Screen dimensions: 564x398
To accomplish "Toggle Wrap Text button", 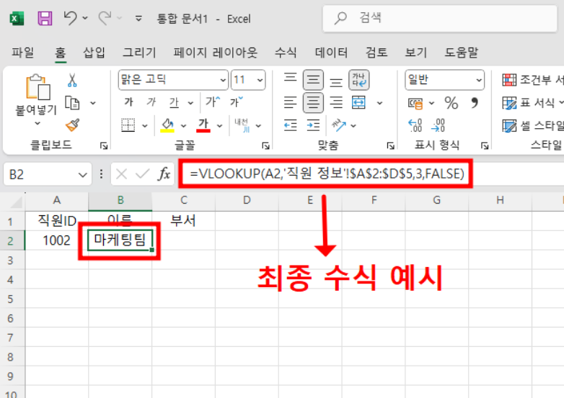I will click(x=358, y=79).
